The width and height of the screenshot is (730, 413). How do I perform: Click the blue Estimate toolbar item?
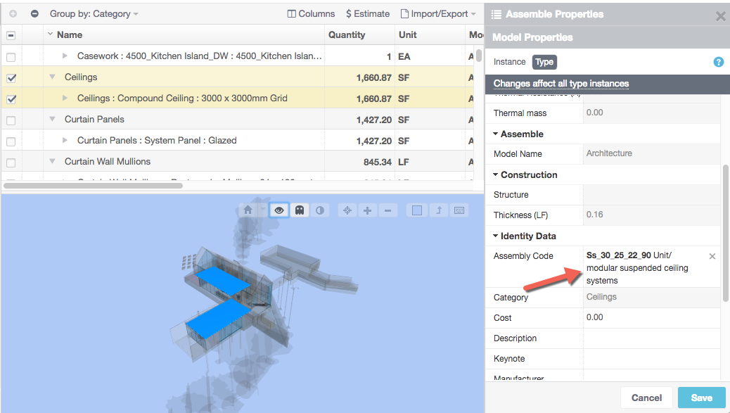point(366,13)
